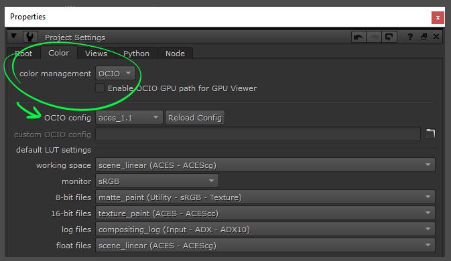
Task: Click the 'log files' label
Action: (x=76, y=230)
